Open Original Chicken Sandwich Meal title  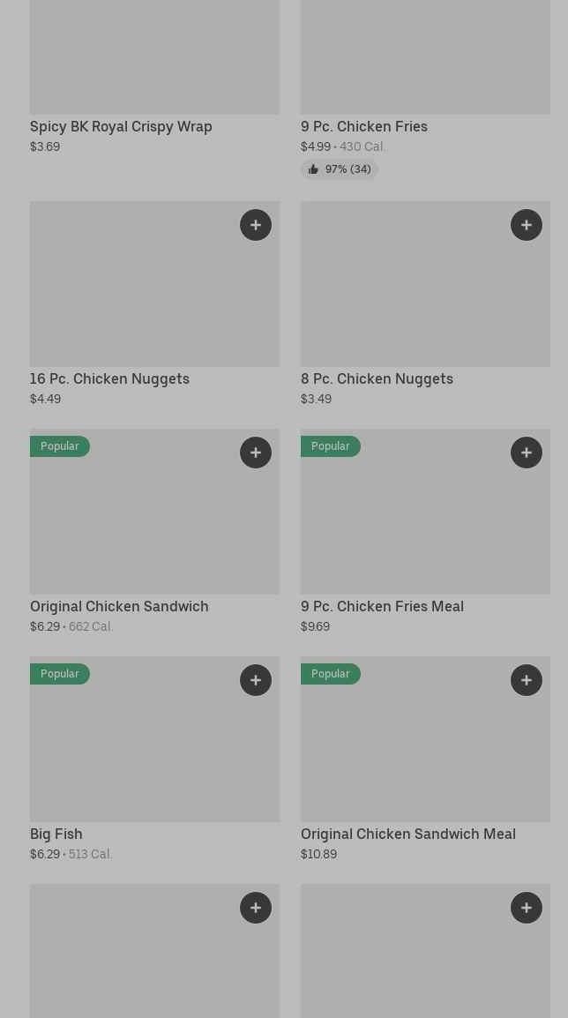pos(407,834)
